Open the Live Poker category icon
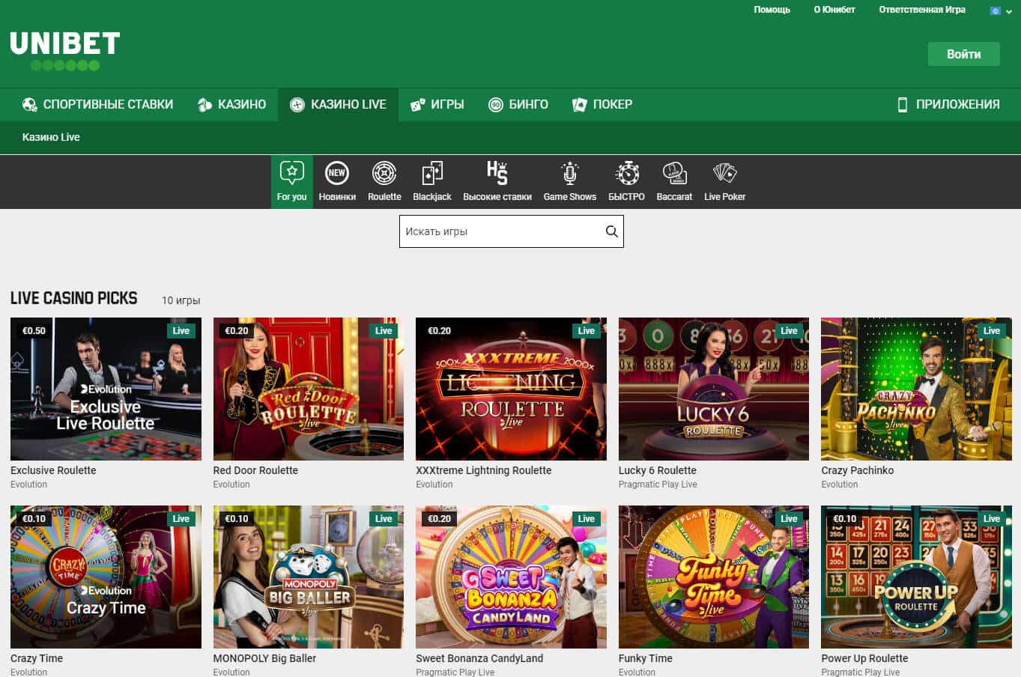Screen dimensions: 1021x677 [x=724, y=174]
